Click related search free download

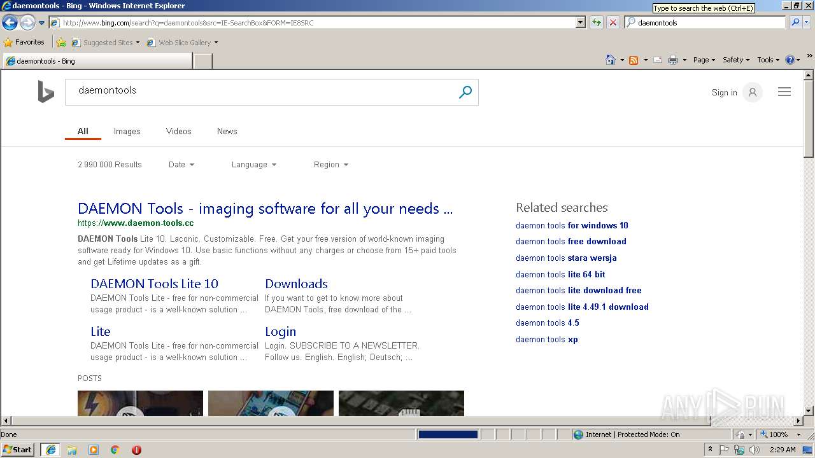pos(571,241)
